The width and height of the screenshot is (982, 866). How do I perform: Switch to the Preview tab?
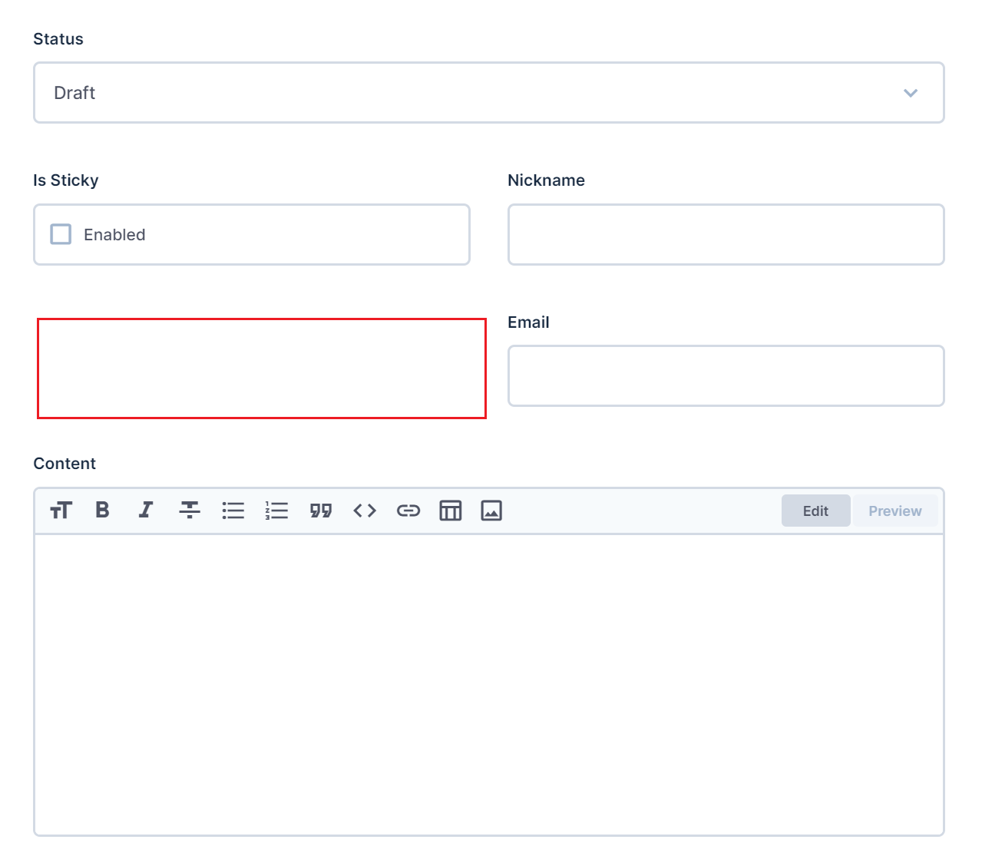pyautogui.click(x=895, y=511)
